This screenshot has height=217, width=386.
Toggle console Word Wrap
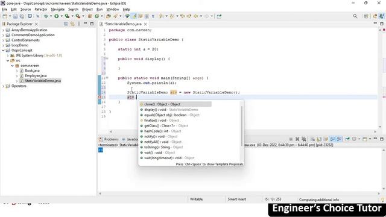[x=326, y=139]
